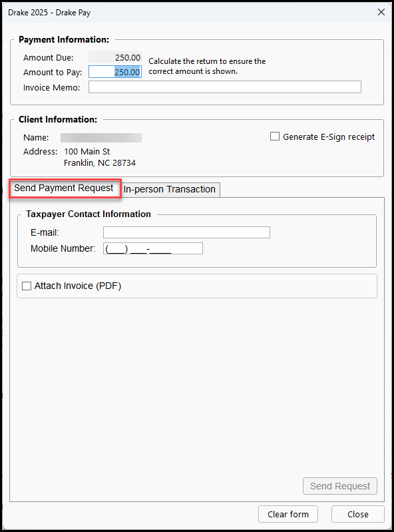This screenshot has height=532, width=394.
Task: Click the taxpayer E-mail field
Action: [x=186, y=232]
